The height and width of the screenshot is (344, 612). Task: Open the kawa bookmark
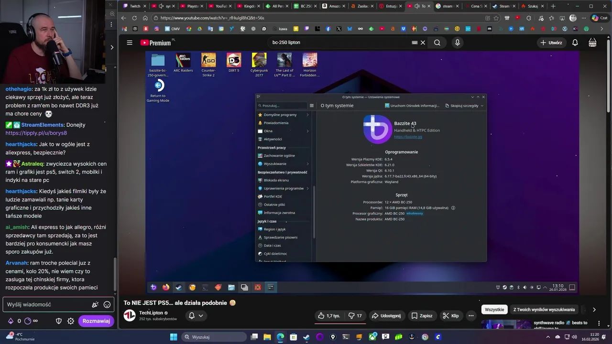(279, 29)
